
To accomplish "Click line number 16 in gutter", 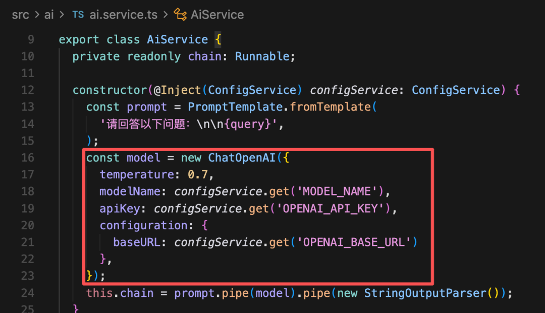I will 28,158.
